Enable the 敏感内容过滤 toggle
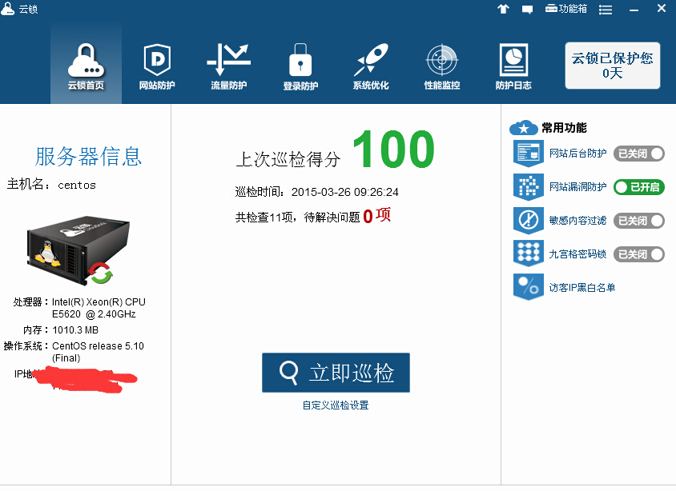 (x=638, y=221)
